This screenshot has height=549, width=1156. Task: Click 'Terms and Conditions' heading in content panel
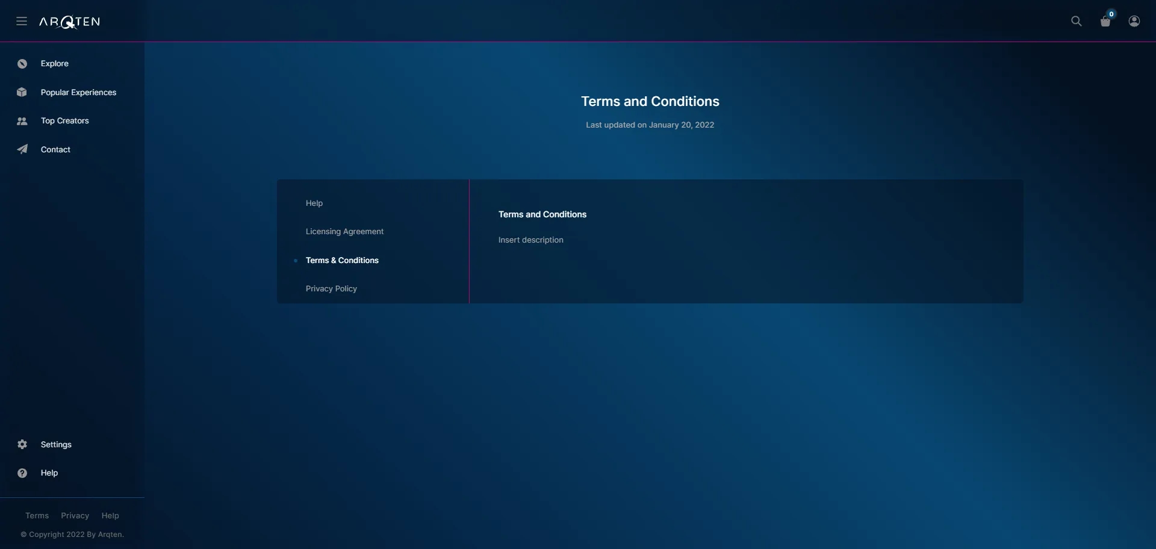point(542,215)
